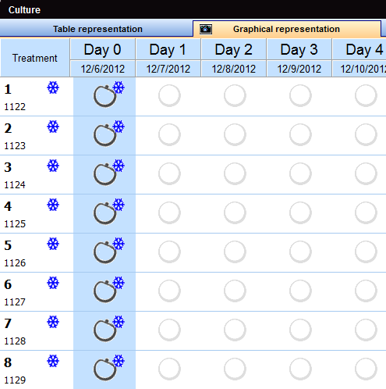
Task: Select the Day 3 circle for treatment 7
Action: tap(300, 330)
